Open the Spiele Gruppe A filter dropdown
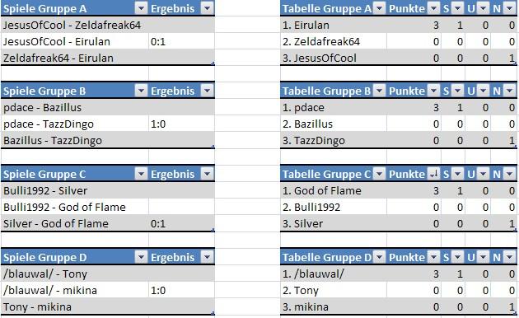This screenshot has width=519, height=318. point(141,8)
